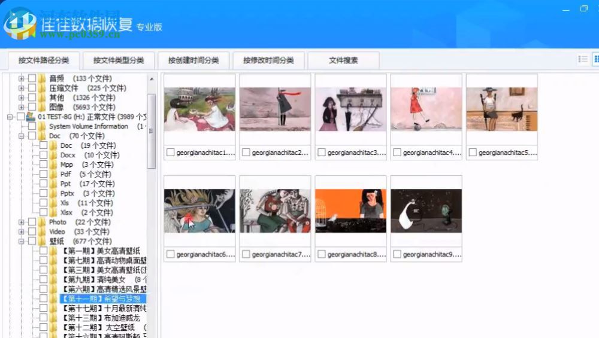Select the 【第六期】高清精选风景壁 folder

[104, 289]
